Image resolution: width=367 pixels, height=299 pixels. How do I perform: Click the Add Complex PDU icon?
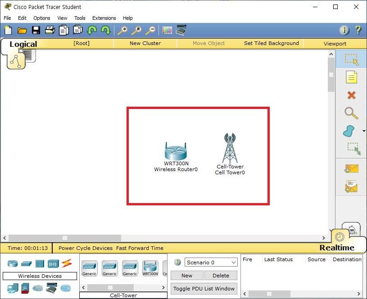pyautogui.click(x=351, y=186)
